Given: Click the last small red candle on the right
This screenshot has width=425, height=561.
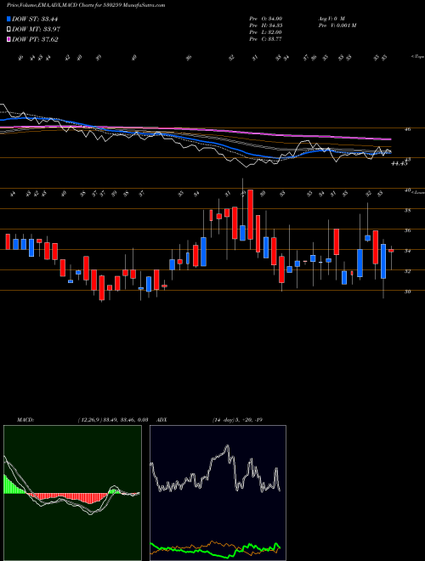Looking at the screenshot, I should (391, 251).
